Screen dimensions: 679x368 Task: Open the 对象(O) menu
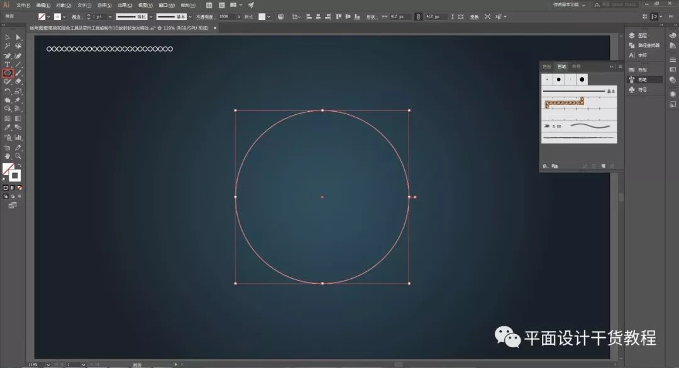63,5
